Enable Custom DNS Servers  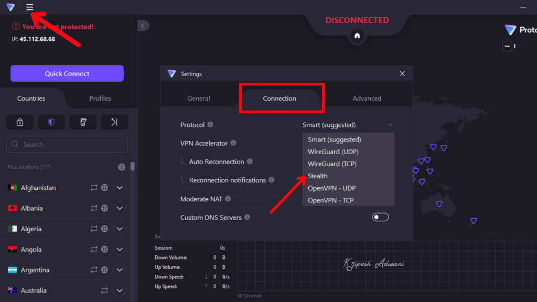(x=380, y=217)
